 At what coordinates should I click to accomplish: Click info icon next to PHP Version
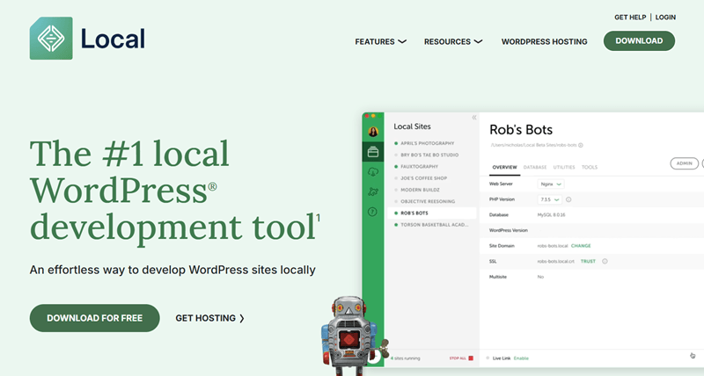click(x=568, y=199)
